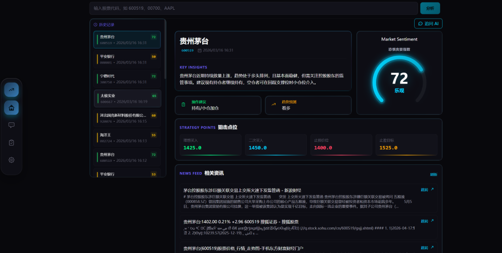This screenshot has height=253, width=502.
Task: Go to the home sidebar icon
Action: point(12,107)
